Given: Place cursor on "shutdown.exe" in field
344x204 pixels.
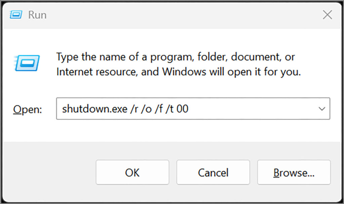Looking at the screenshot, I should point(94,109).
